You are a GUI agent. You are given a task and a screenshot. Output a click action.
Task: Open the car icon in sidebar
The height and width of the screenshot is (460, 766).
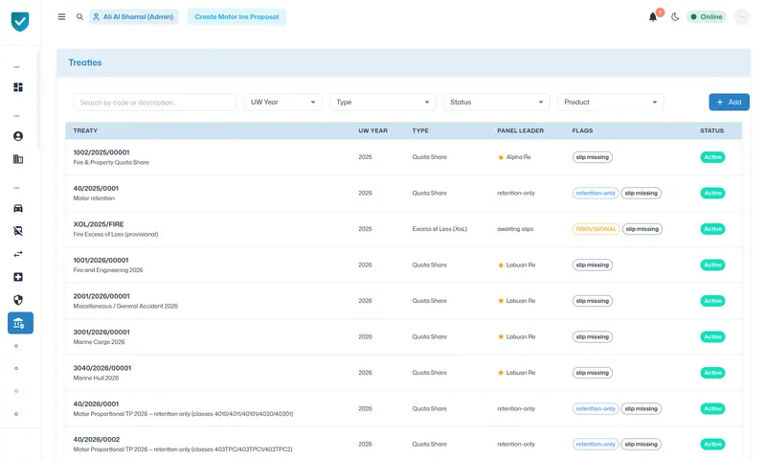point(18,208)
